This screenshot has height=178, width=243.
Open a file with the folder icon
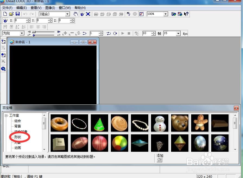click(x=11, y=14)
